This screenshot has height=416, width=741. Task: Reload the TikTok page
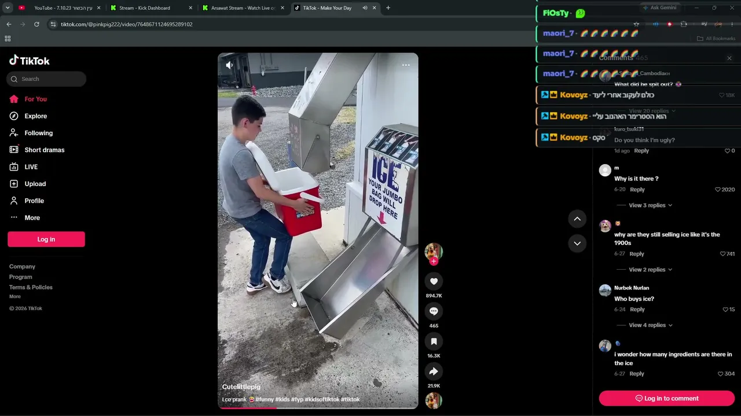coord(36,24)
